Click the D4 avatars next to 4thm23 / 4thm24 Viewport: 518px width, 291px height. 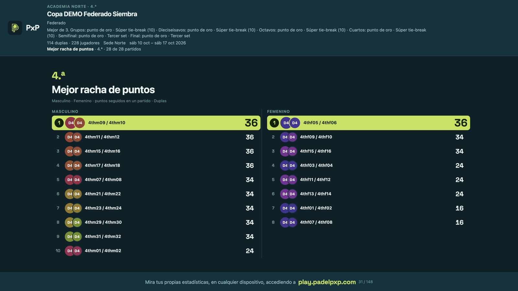tap(73, 208)
